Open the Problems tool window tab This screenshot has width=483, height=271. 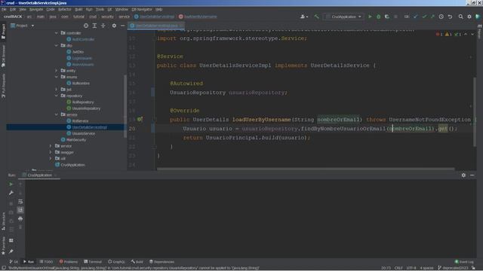click(69, 262)
